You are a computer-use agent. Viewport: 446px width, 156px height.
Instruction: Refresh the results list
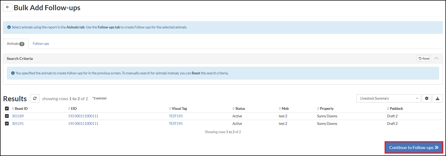point(35,99)
